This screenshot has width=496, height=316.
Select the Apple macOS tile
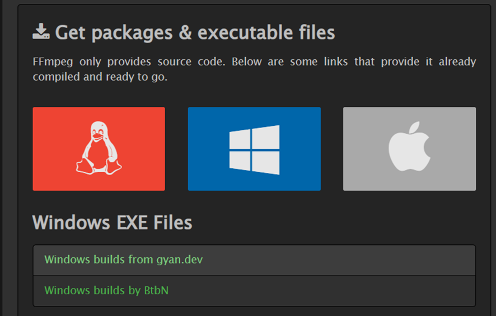tap(409, 149)
